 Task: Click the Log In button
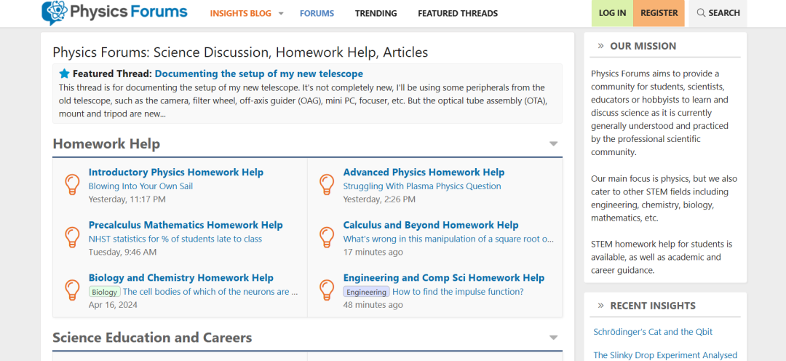[x=613, y=13]
